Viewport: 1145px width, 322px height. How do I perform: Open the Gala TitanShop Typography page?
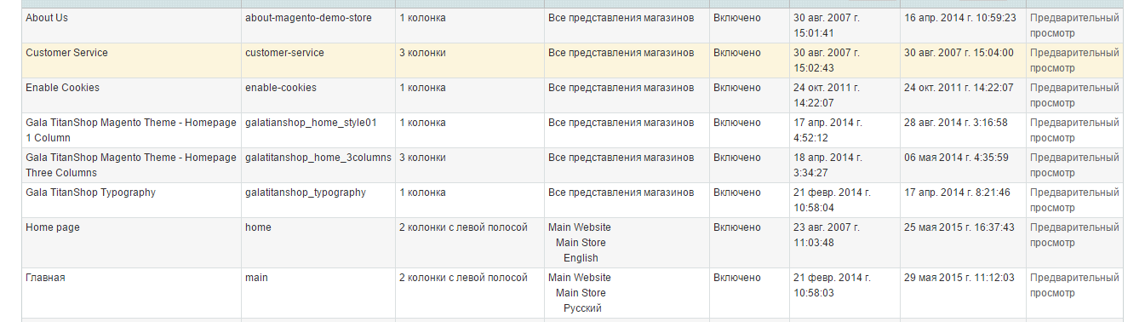(x=90, y=193)
